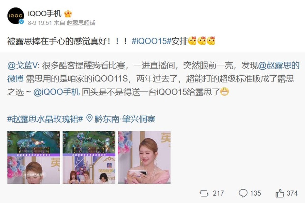Click the blue verified badge on avatar
This screenshot has width=305, height=203.
22,22
